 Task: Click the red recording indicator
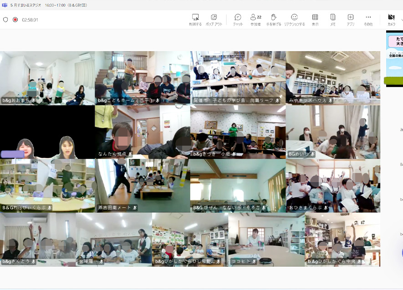click(x=15, y=20)
